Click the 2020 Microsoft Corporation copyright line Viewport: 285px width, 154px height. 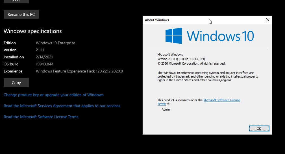tap(192, 63)
